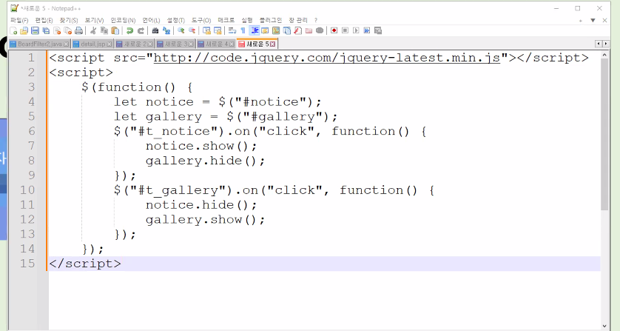Open the 편집(E) menu
Screen dimensions: 620x331
44,20
